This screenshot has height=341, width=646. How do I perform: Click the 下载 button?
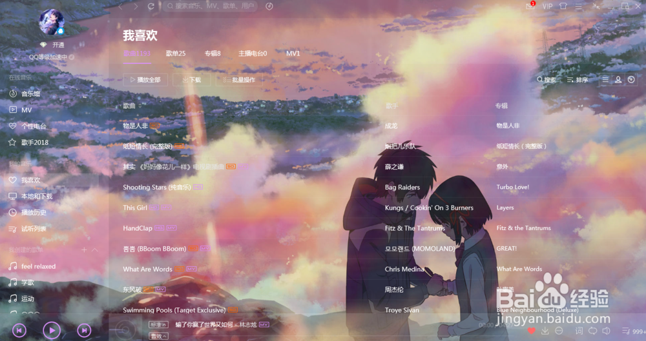[x=192, y=80]
